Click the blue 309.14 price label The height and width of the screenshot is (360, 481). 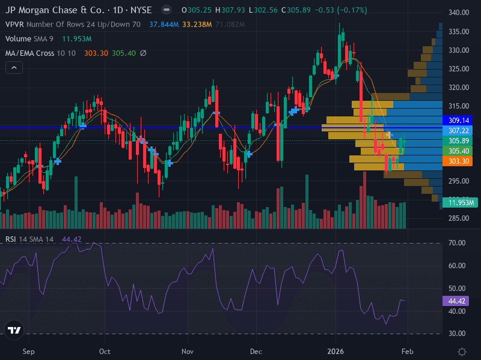[x=458, y=121]
